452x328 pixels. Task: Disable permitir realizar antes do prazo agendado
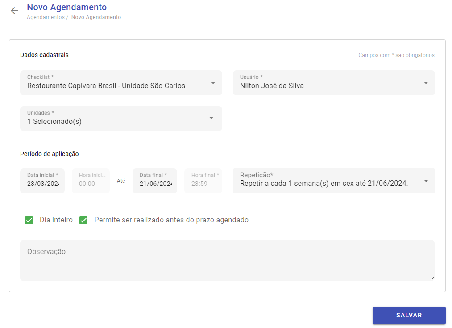click(83, 220)
